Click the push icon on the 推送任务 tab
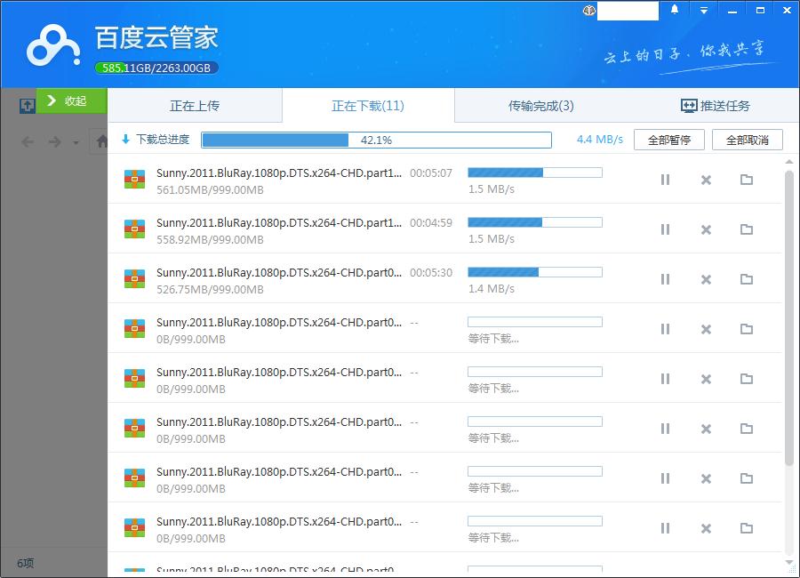 click(x=689, y=104)
